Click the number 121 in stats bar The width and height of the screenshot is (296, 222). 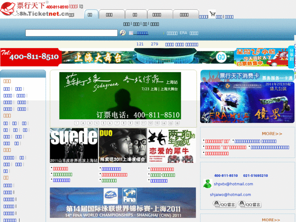(x=140, y=44)
